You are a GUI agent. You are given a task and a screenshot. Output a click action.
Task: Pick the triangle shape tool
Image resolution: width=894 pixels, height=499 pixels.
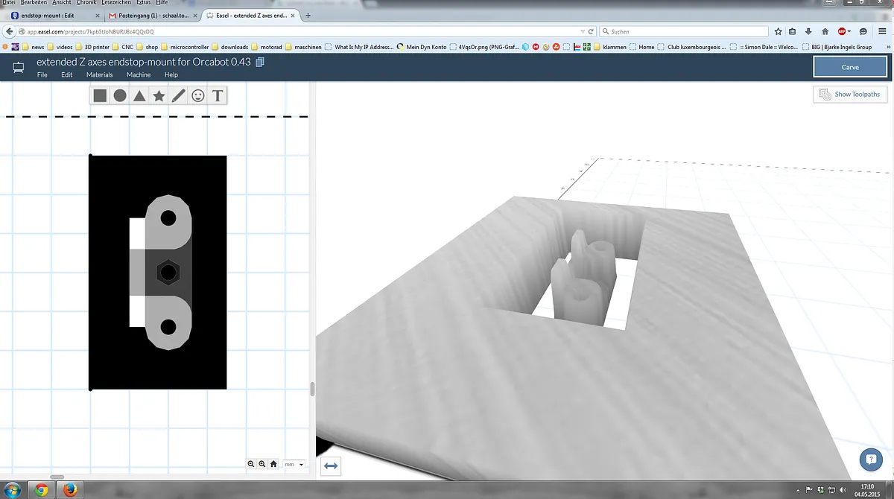coord(139,95)
